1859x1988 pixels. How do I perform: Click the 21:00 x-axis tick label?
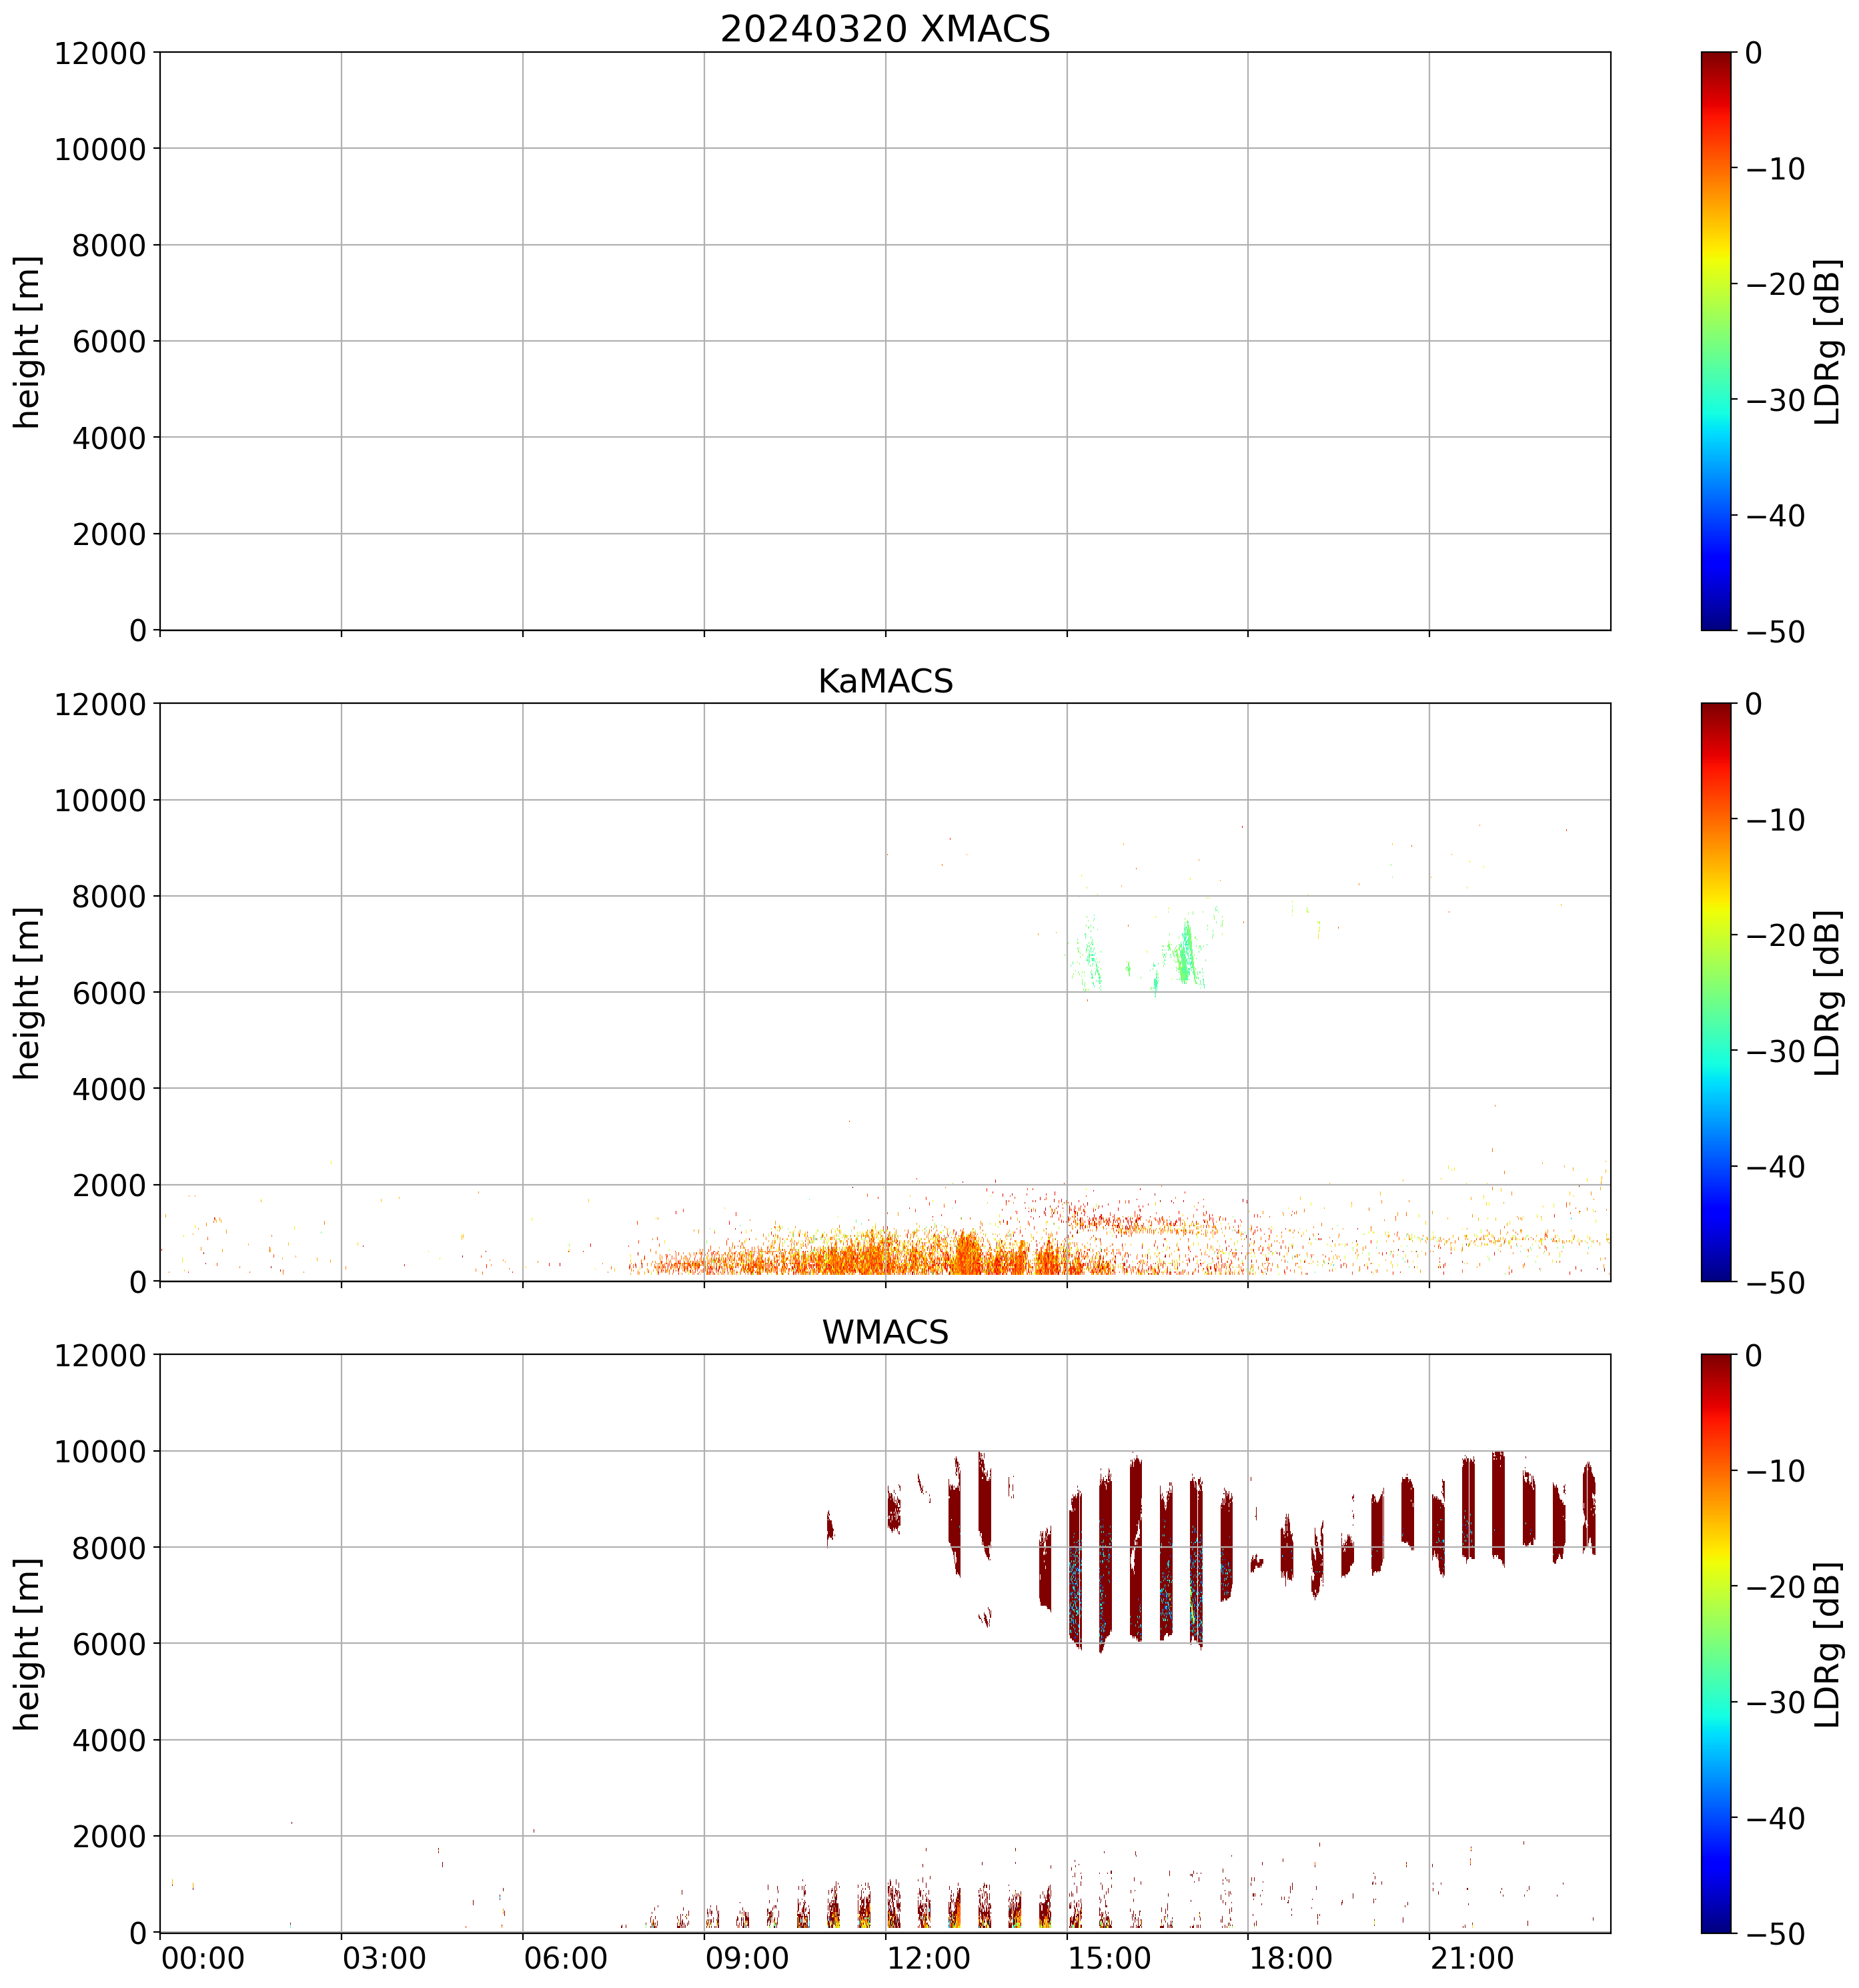tap(1473, 1957)
